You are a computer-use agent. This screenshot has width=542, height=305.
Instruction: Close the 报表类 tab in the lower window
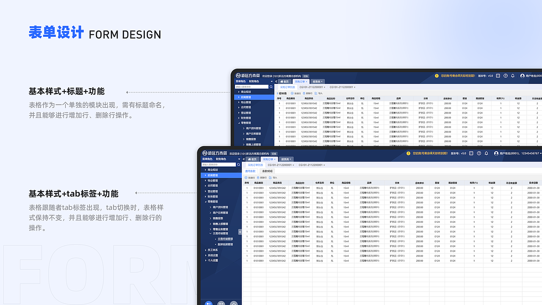pos(290,159)
